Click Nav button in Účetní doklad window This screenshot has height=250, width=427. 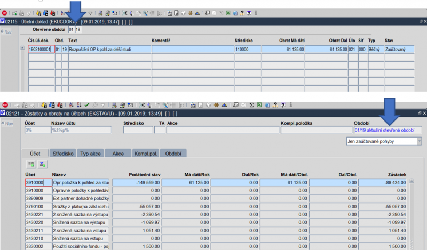coord(6,32)
